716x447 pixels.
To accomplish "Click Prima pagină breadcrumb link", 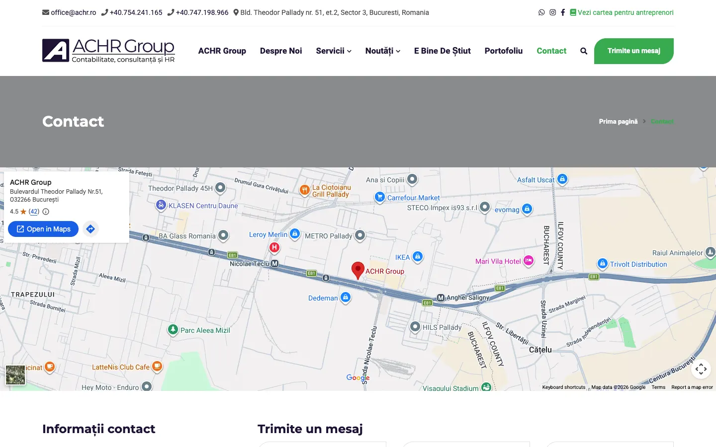I will point(618,121).
